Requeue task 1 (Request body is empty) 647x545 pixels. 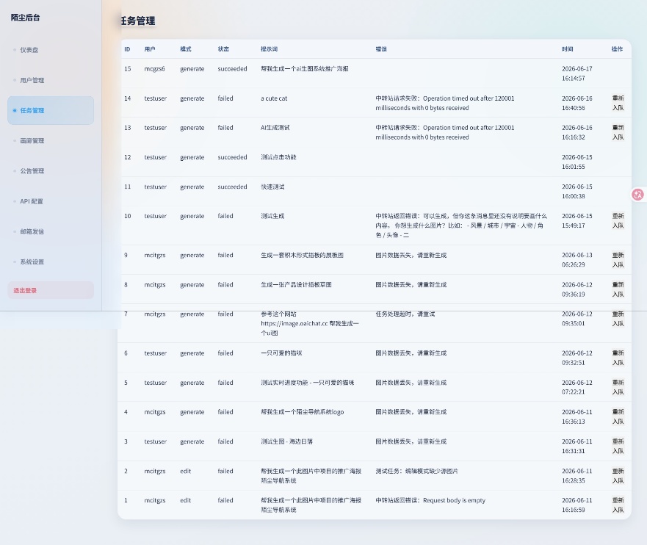(x=618, y=505)
